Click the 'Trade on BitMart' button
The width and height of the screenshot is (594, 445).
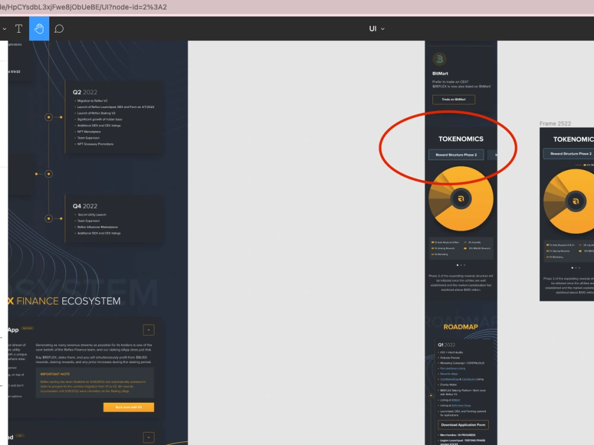[453, 100]
